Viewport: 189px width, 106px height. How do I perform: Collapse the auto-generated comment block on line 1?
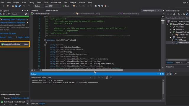tap(45, 16)
